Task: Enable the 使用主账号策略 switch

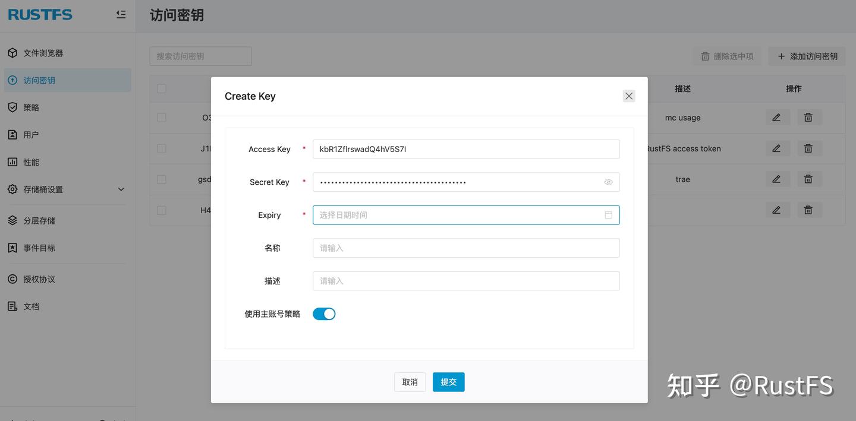Action: coord(324,314)
